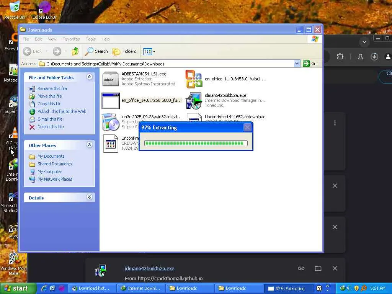Open My Computer in Other Places

point(49,171)
